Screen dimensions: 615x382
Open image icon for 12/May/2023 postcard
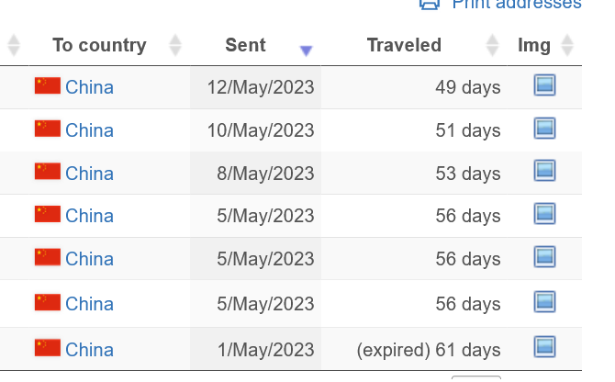tap(544, 85)
